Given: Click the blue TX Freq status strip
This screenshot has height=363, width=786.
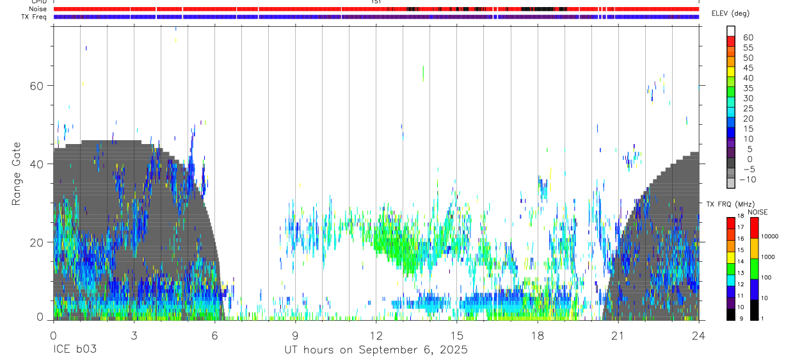Looking at the screenshot, I should click(376, 17).
